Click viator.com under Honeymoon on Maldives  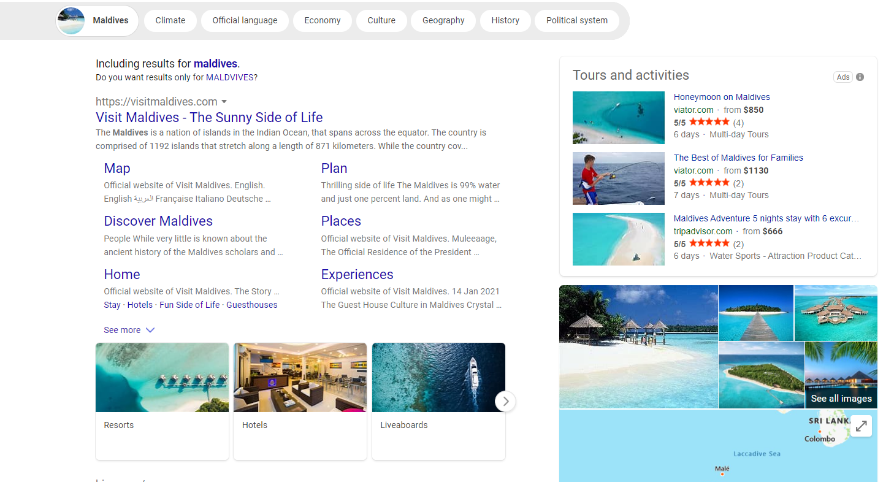click(693, 110)
